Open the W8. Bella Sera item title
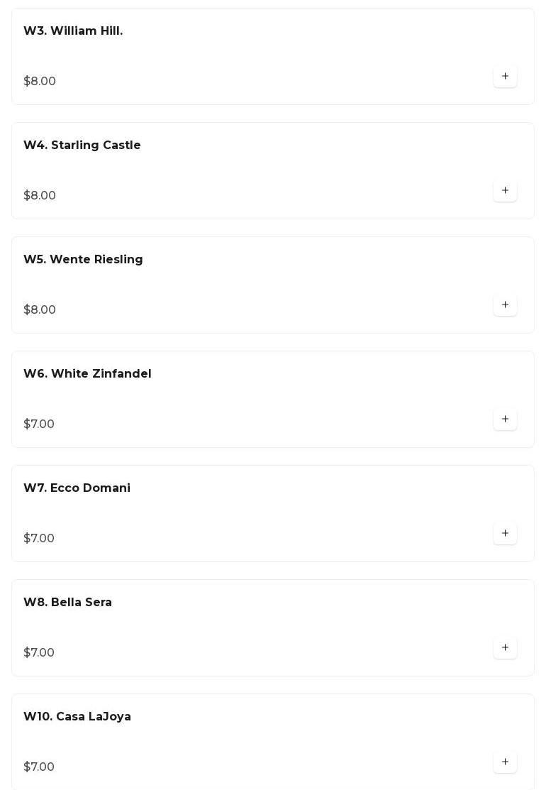This screenshot has height=790, width=546. click(67, 603)
